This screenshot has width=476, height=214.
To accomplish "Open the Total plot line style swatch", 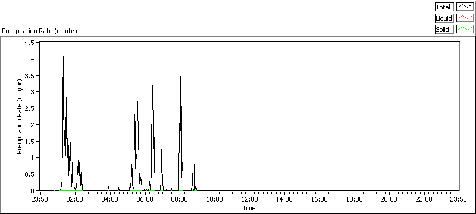I will 465,7.
